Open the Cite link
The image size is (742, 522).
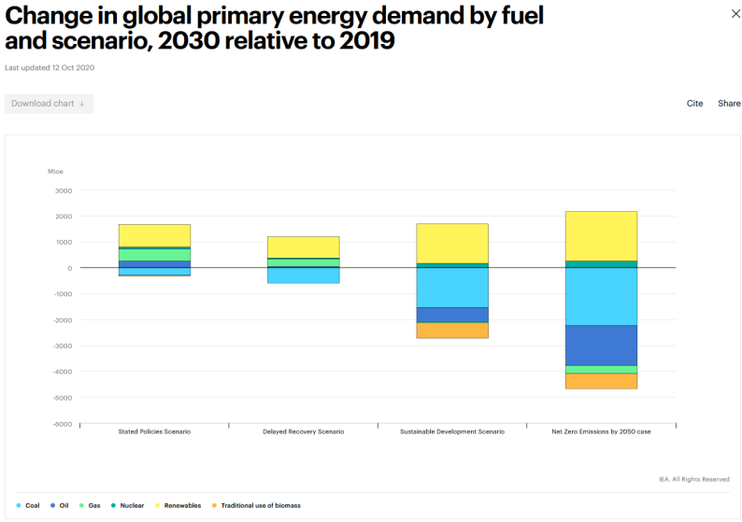click(694, 104)
